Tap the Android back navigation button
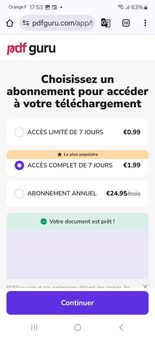 coord(121,327)
